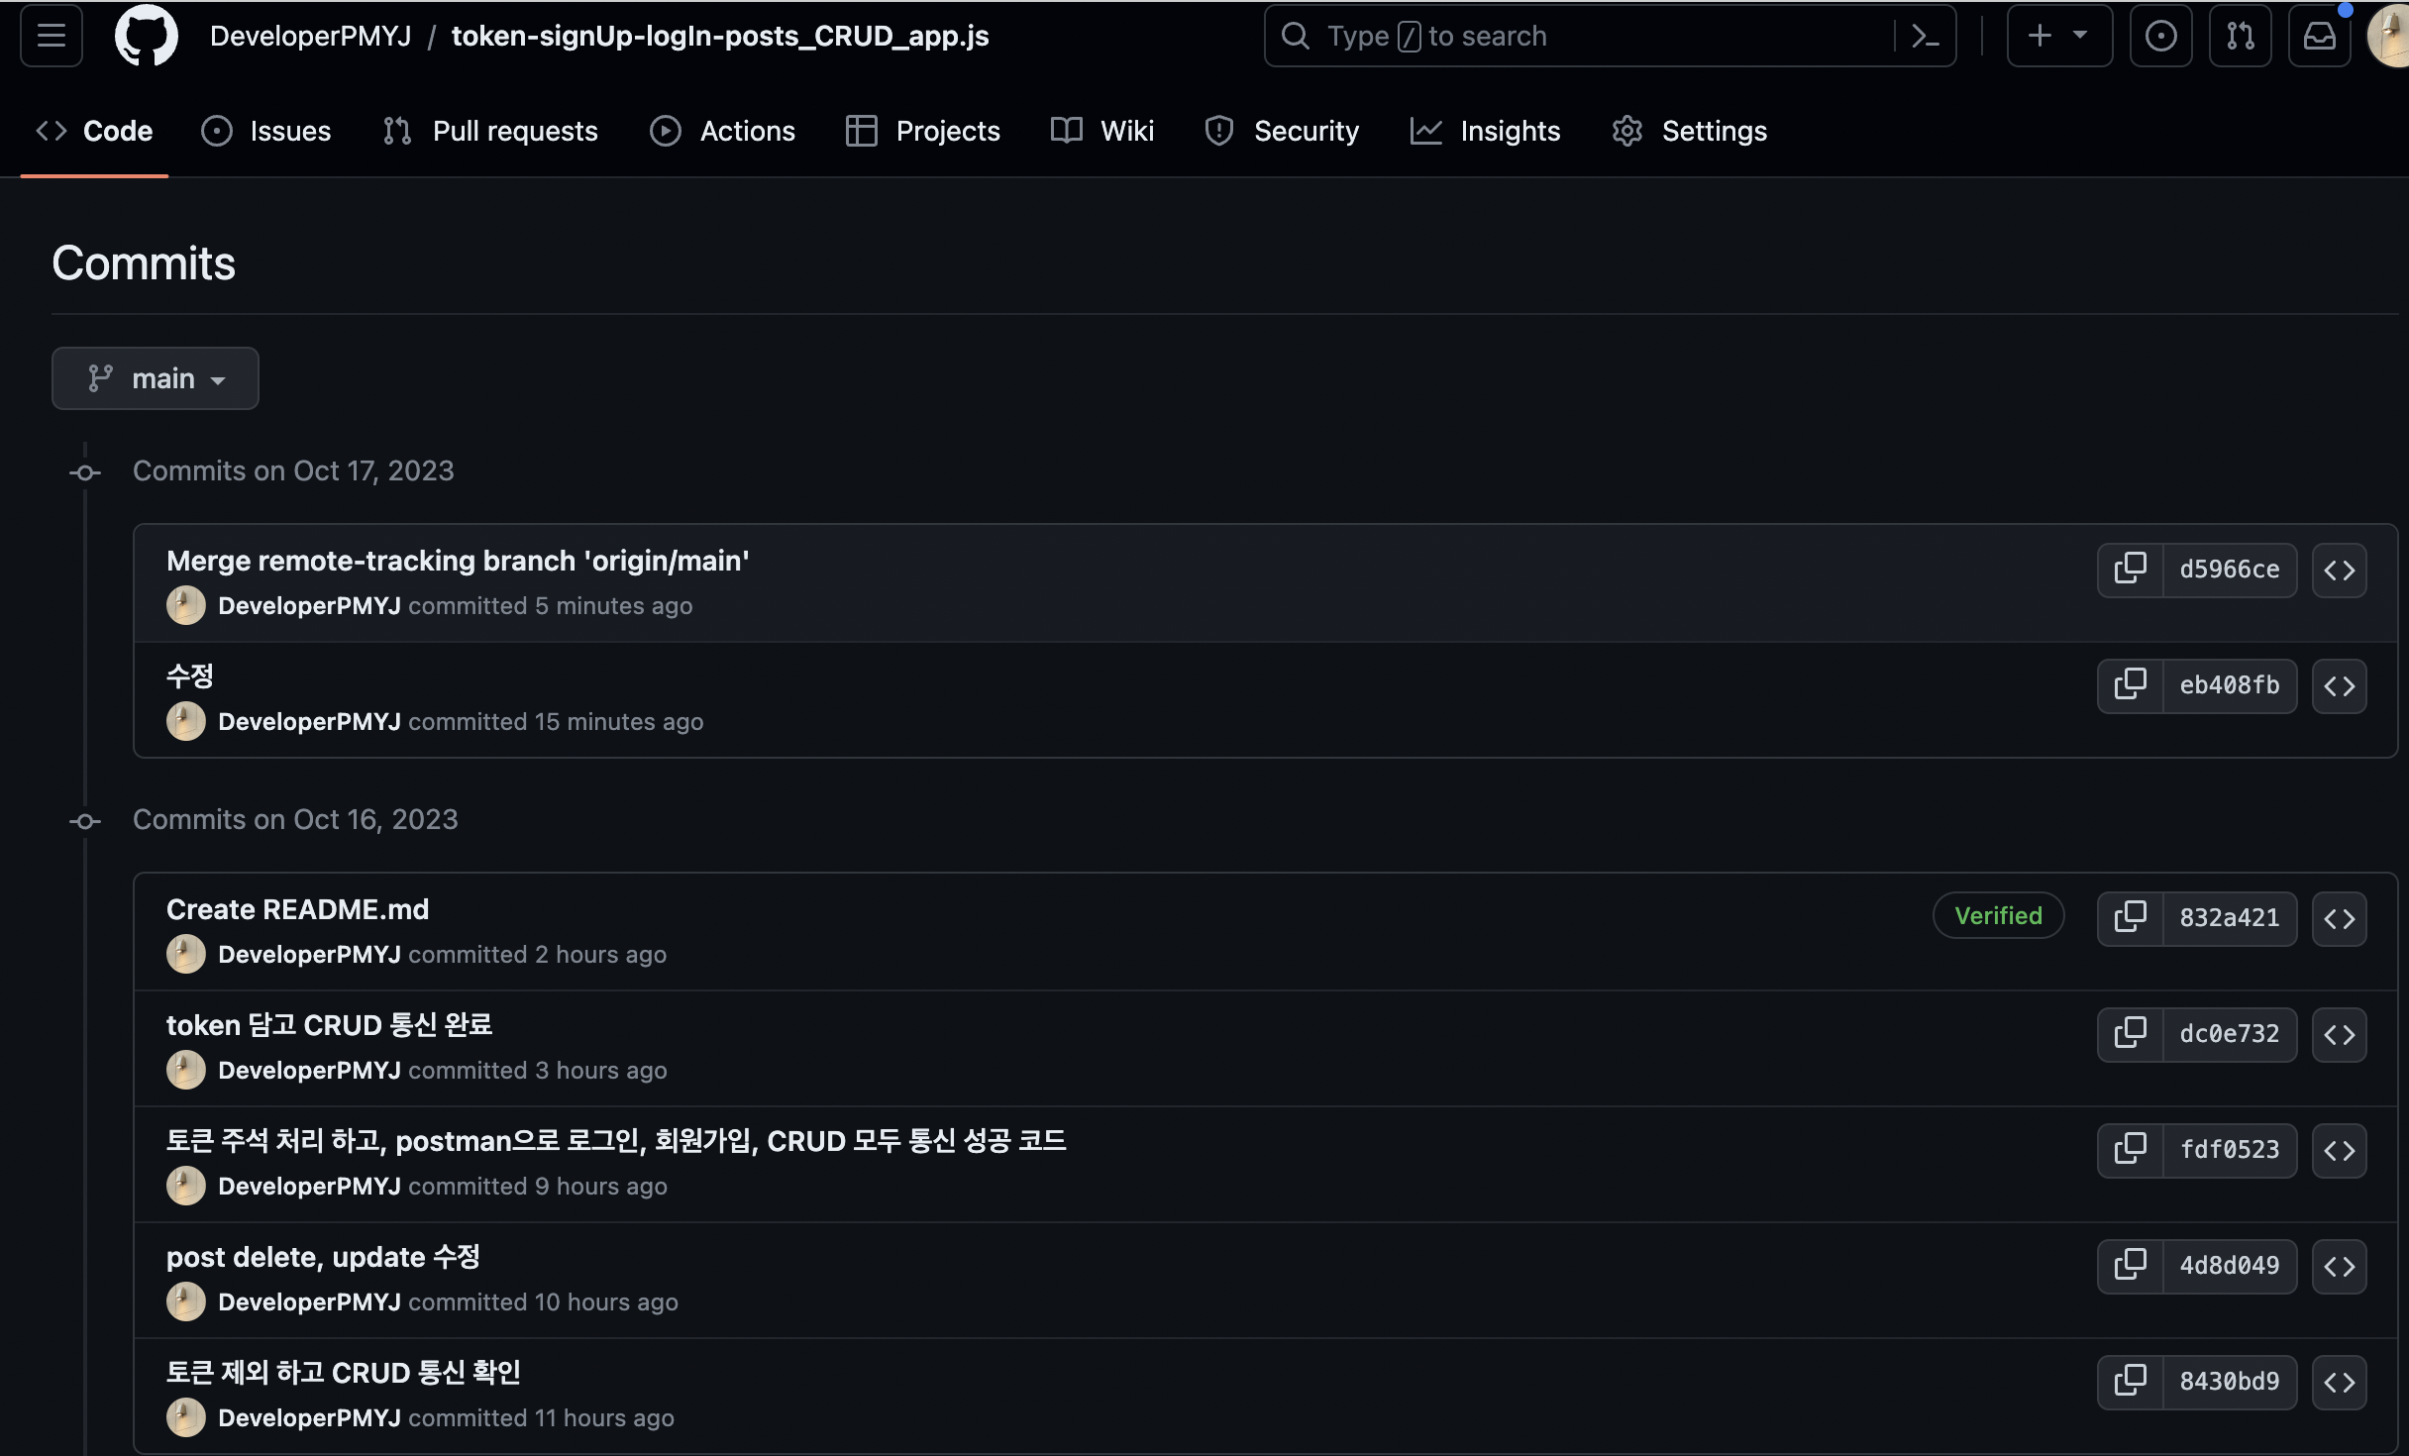Copy full SHA for commit 832a421
The image size is (2409, 1456).
point(2130,918)
